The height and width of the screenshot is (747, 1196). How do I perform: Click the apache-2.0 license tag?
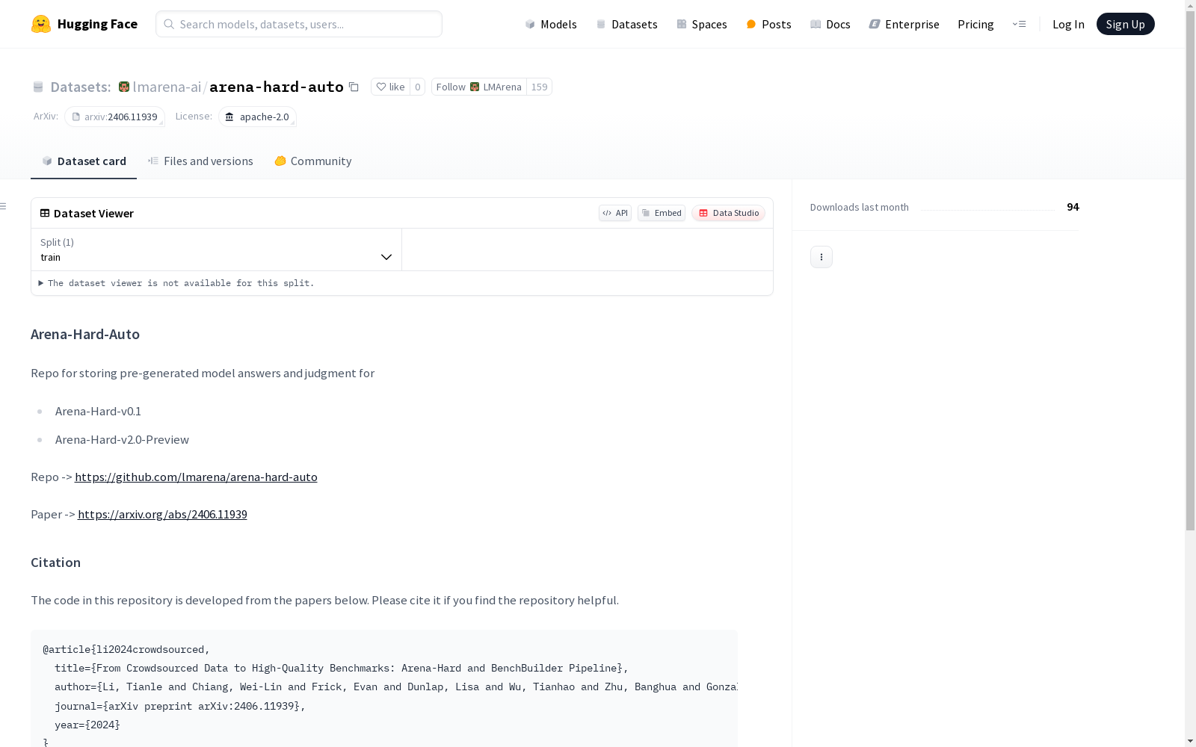click(257, 117)
